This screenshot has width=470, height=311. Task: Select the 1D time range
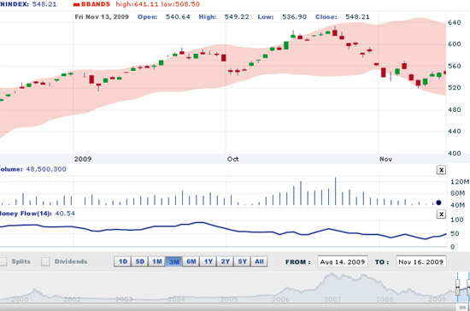pos(122,261)
